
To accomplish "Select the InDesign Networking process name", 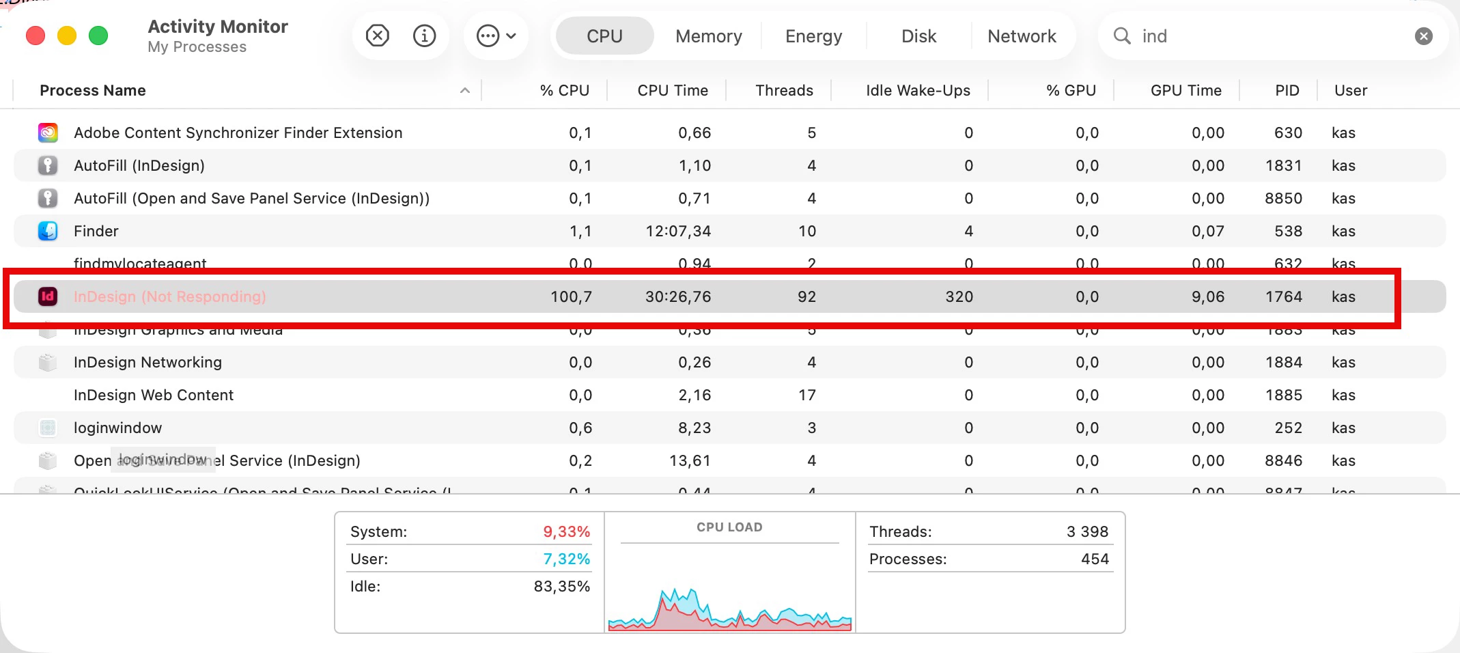I will [148, 362].
